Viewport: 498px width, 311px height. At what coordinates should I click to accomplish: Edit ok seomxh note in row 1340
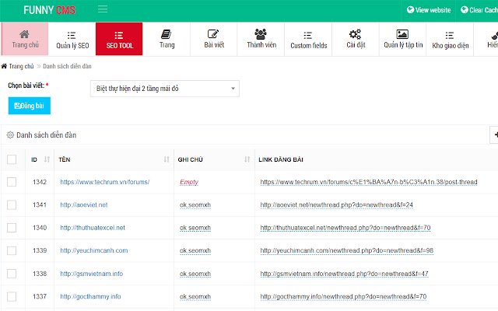[195, 228]
